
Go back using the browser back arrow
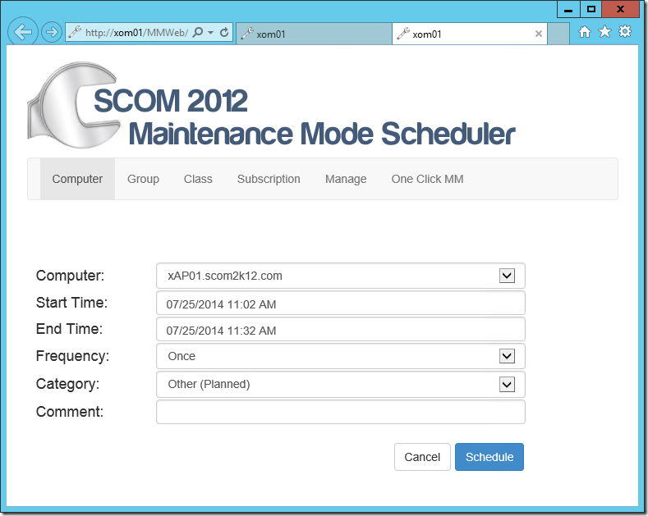tap(23, 32)
